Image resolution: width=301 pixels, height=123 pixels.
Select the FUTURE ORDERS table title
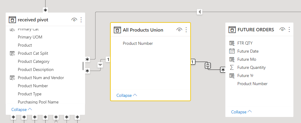tap(256, 29)
